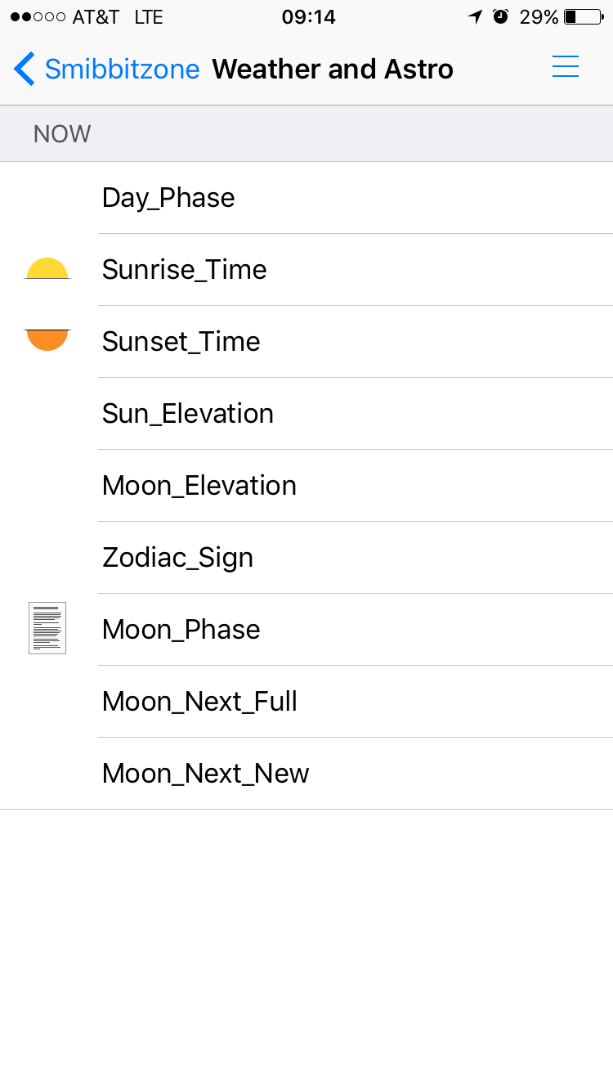Open the Sun_Elevation item
The image size is (613, 1091).
click(x=188, y=414)
